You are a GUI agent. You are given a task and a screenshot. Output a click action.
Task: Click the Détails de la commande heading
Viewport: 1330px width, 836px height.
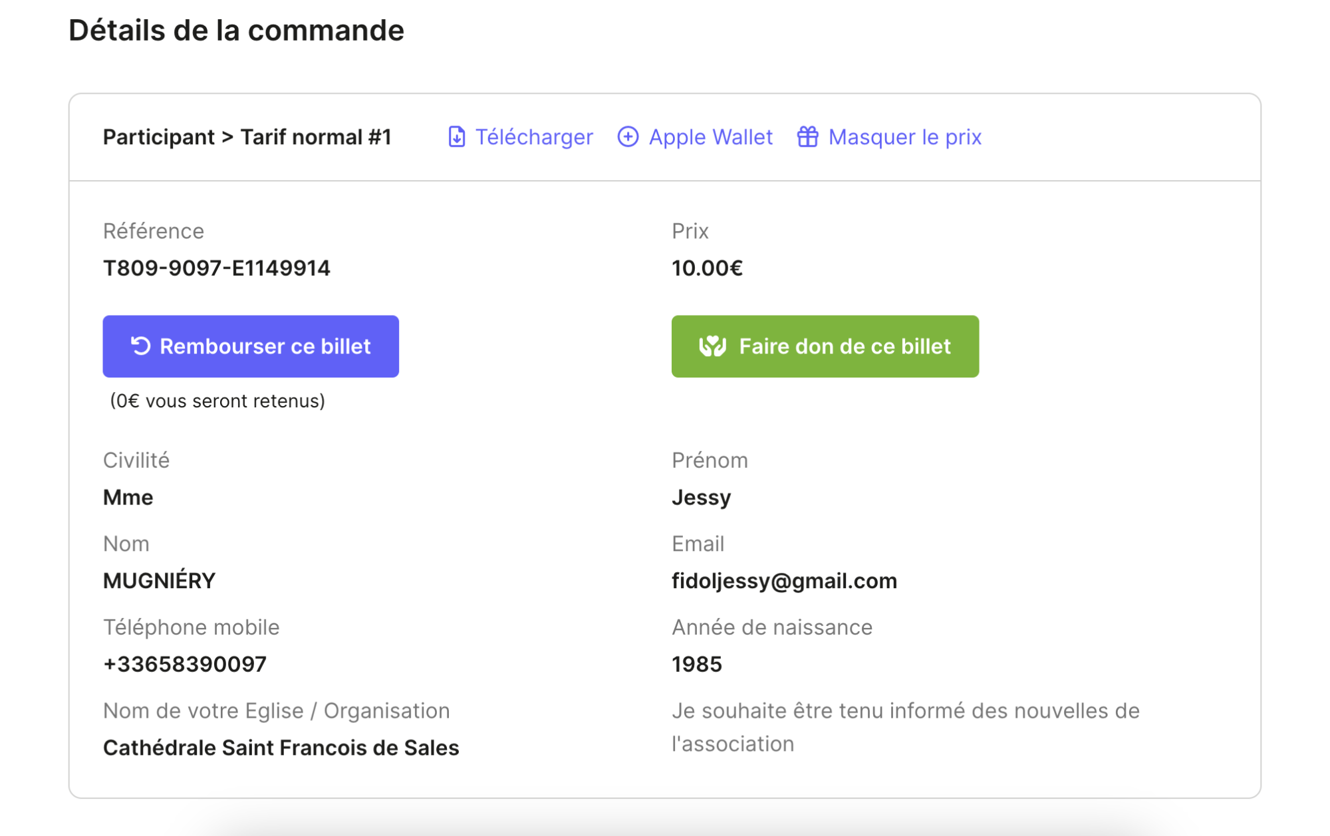point(236,31)
